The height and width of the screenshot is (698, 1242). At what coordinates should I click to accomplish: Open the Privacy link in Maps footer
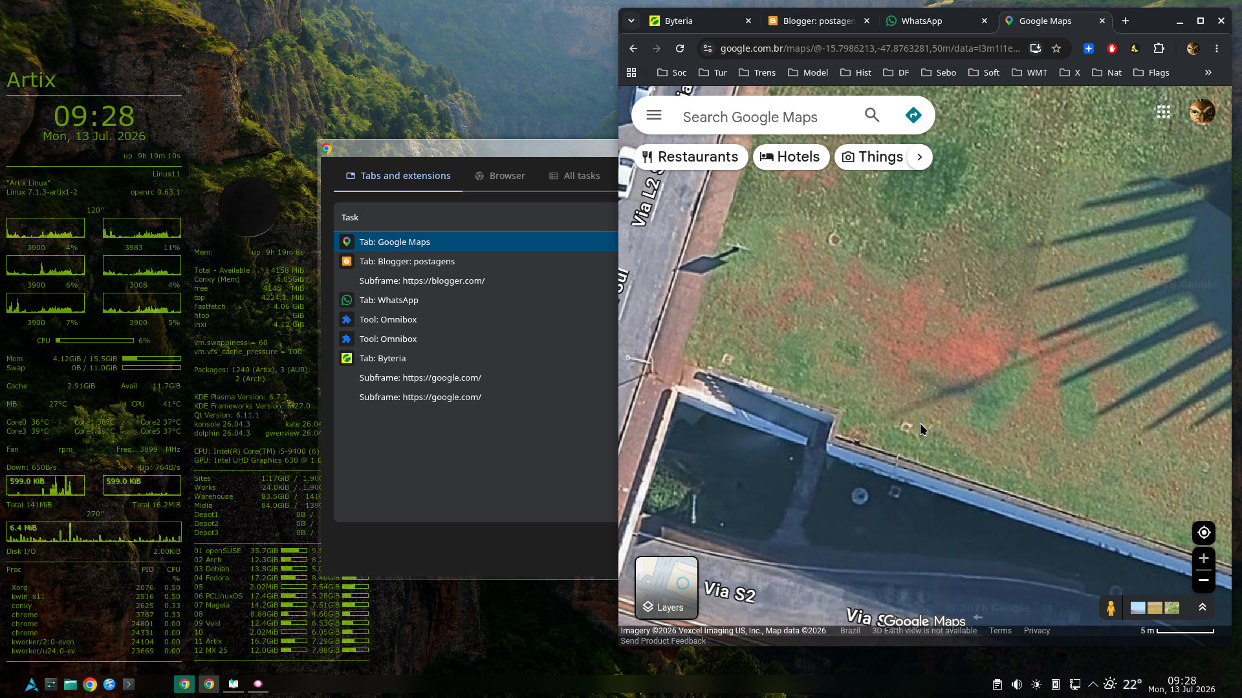click(x=1037, y=631)
